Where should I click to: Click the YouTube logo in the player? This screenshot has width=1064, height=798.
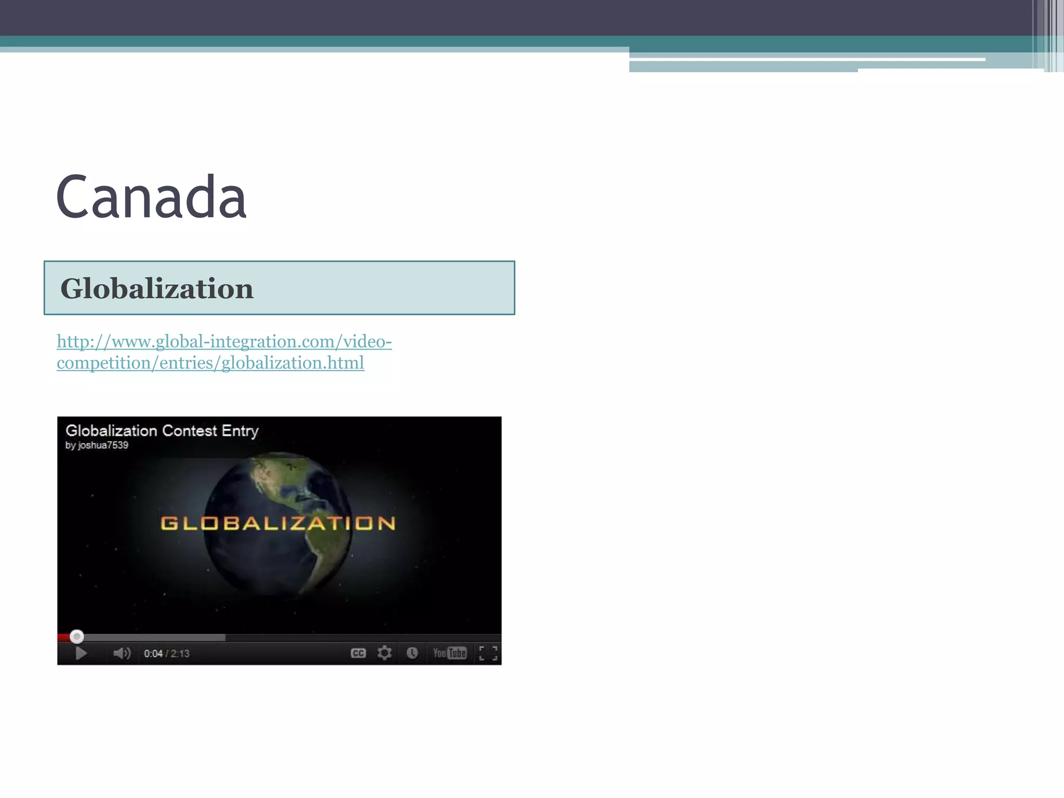tap(450, 653)
